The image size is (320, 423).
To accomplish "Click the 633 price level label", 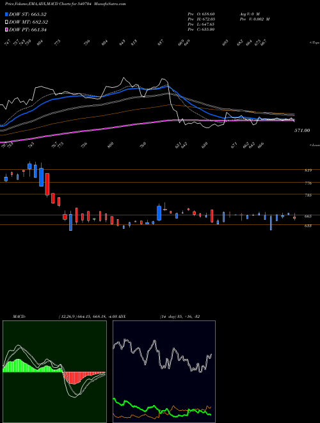I will tap(308, 226).
